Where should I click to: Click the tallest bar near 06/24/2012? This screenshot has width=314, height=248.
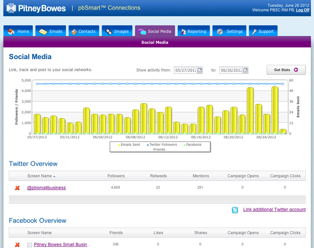tap(275, 110)
